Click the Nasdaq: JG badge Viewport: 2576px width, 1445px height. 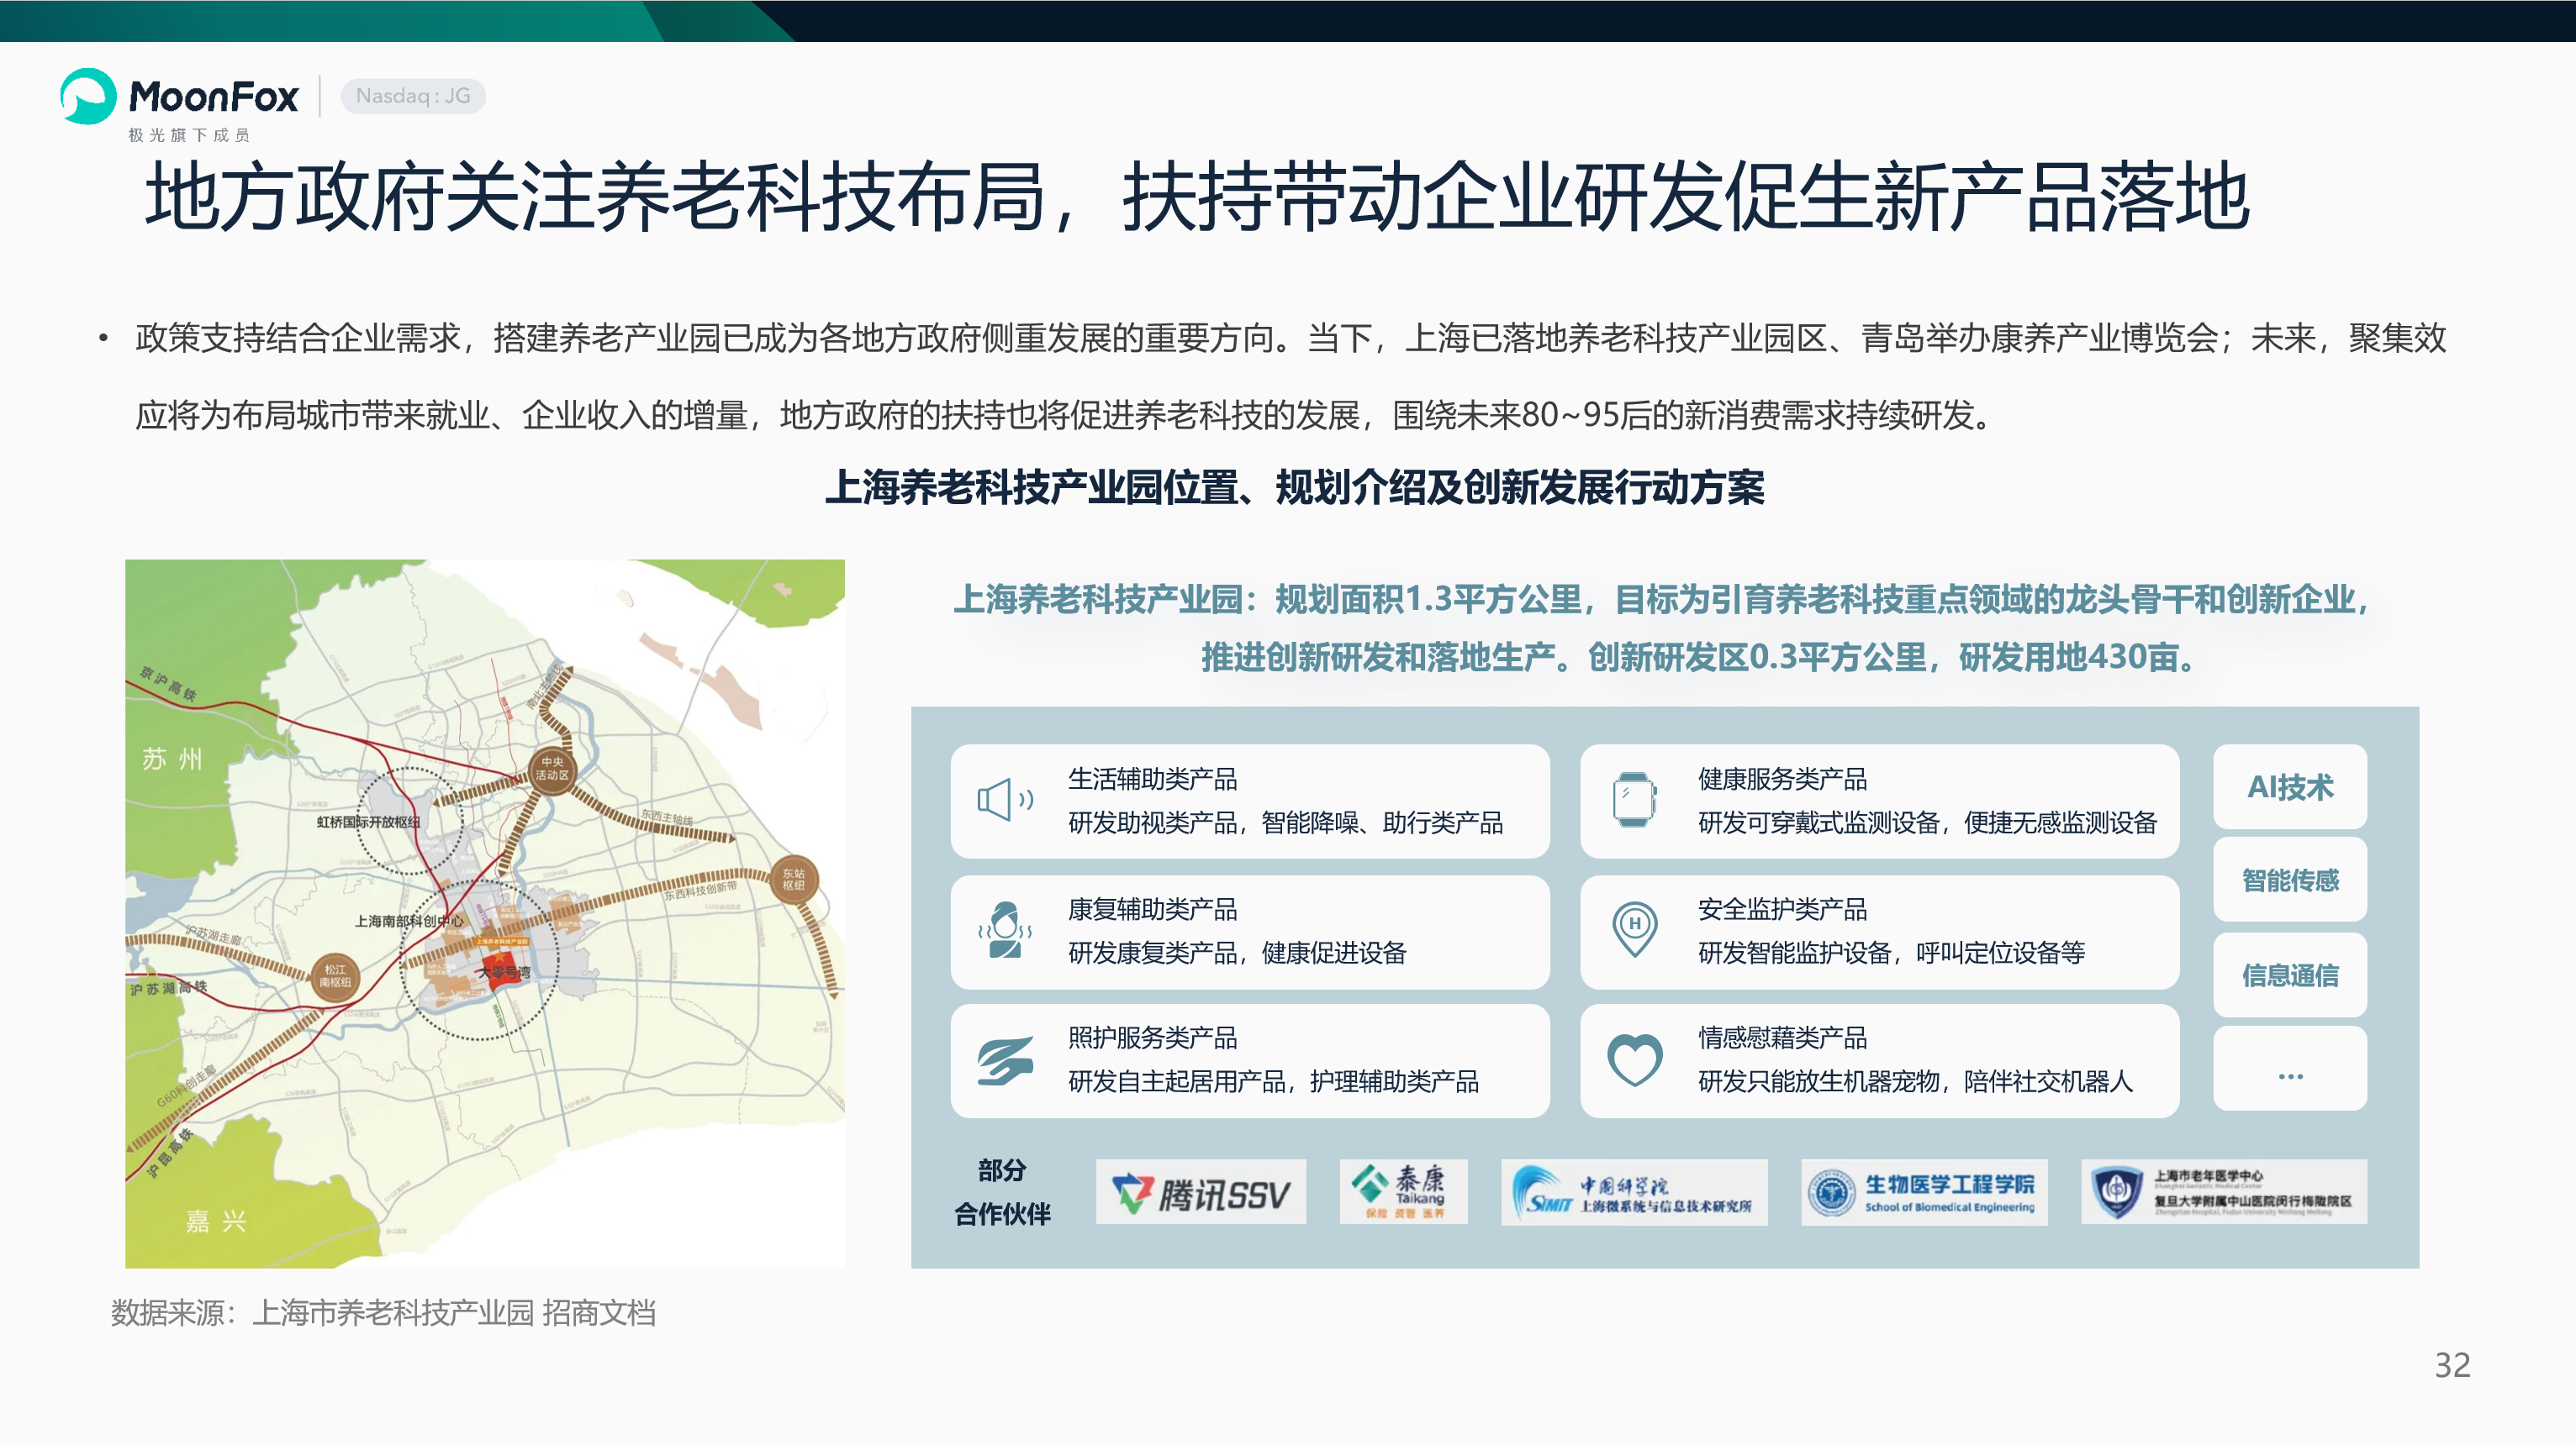[x=413, y=96]
